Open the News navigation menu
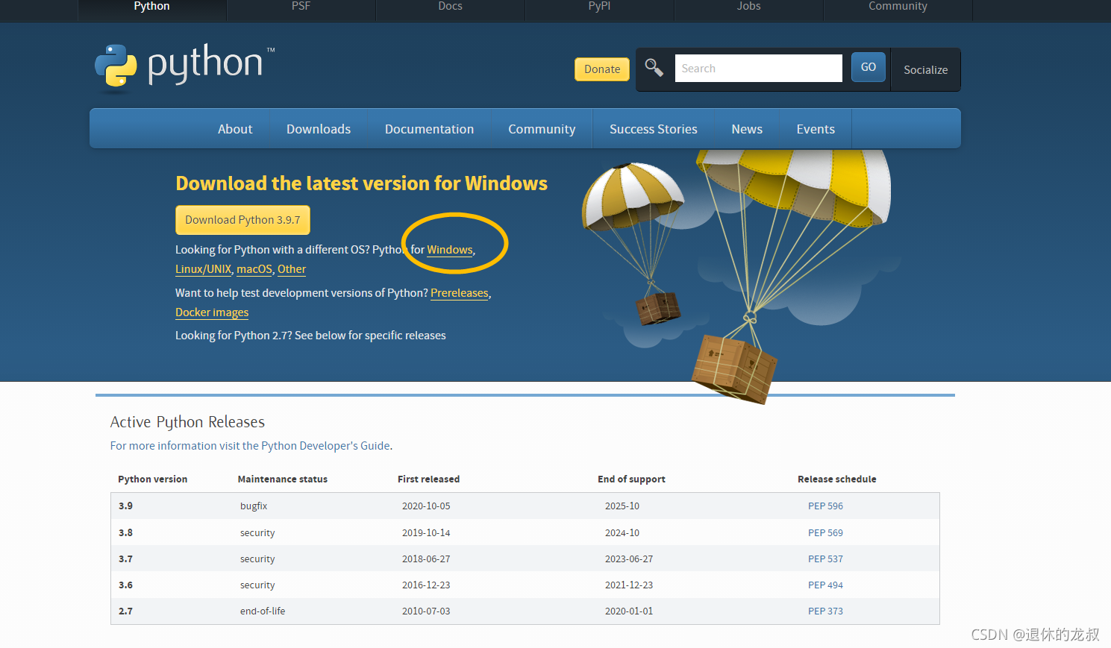1111x648 pixels. coord(747,129)
